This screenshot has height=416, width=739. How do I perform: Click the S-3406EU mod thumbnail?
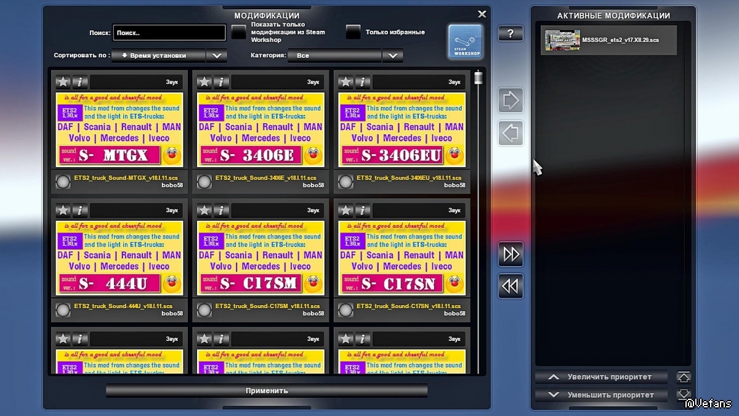click(x=402, y=129)
